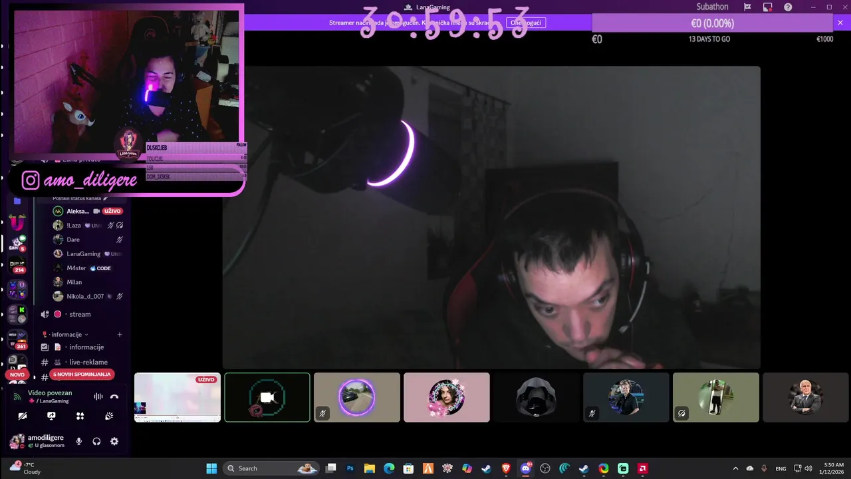Toggle the camera off in voice panel
This screenshot has width=851, height=479.
23,416
